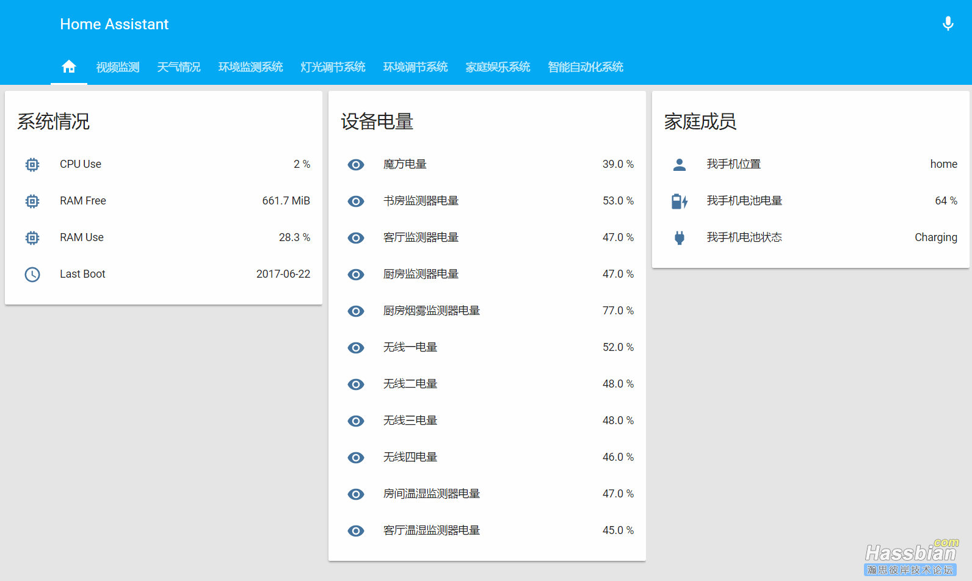Click the eye icon for 魔方电量
The height and width of the screenshot is (581, 972).
356,164
